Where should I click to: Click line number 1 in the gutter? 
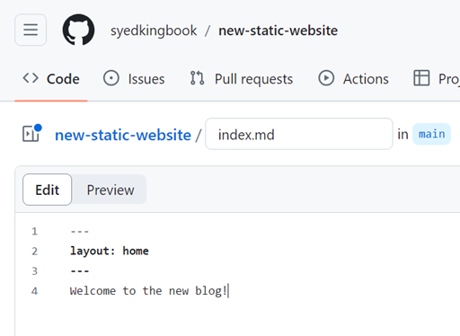(x=35, y=231)
